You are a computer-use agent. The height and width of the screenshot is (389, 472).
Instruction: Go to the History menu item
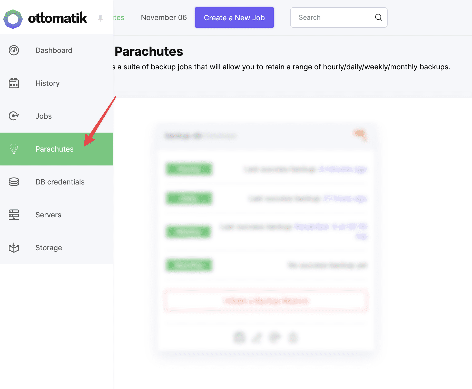[47, 83]
